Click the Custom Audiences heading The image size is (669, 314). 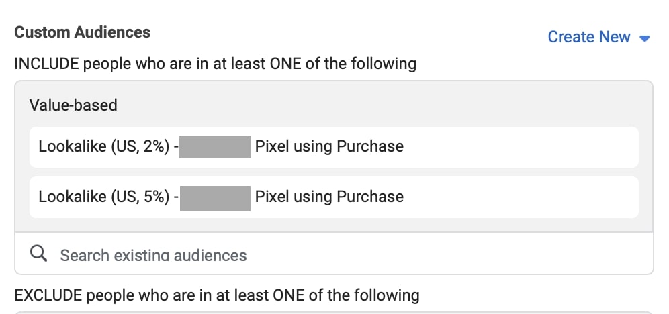coord(83,32)
